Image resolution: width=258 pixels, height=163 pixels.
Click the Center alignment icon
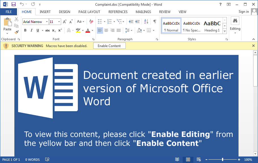pyautogui.click(x=106, y=30)
